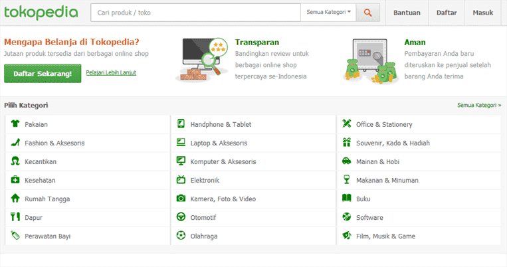Choose Film, Musik & Game text
The height and width of the screenshot is (267, 507).
click(386, 236)
